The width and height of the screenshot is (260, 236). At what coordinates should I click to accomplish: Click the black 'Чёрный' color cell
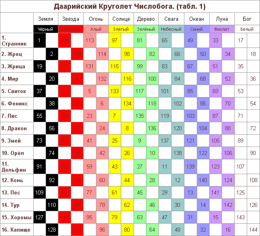46,29
